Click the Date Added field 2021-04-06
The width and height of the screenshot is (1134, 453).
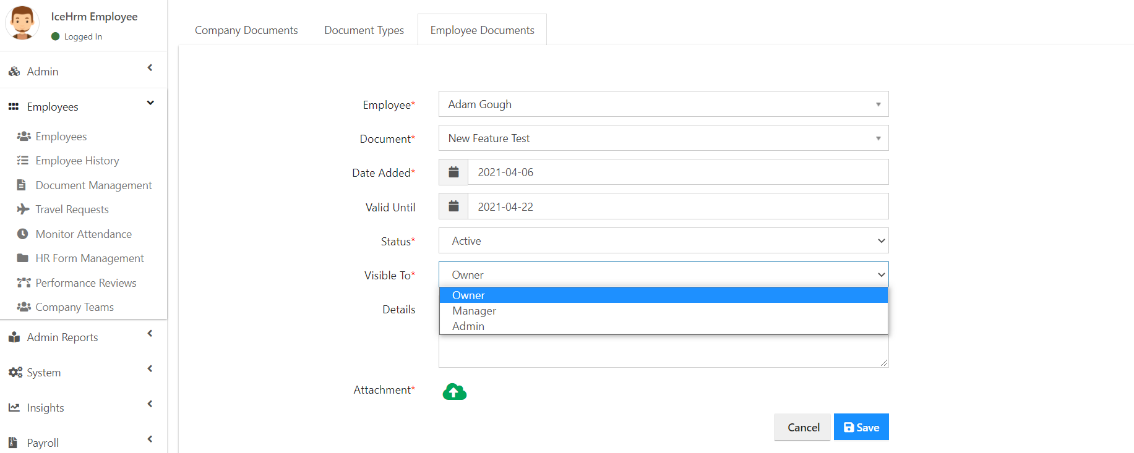pos(678,172)
